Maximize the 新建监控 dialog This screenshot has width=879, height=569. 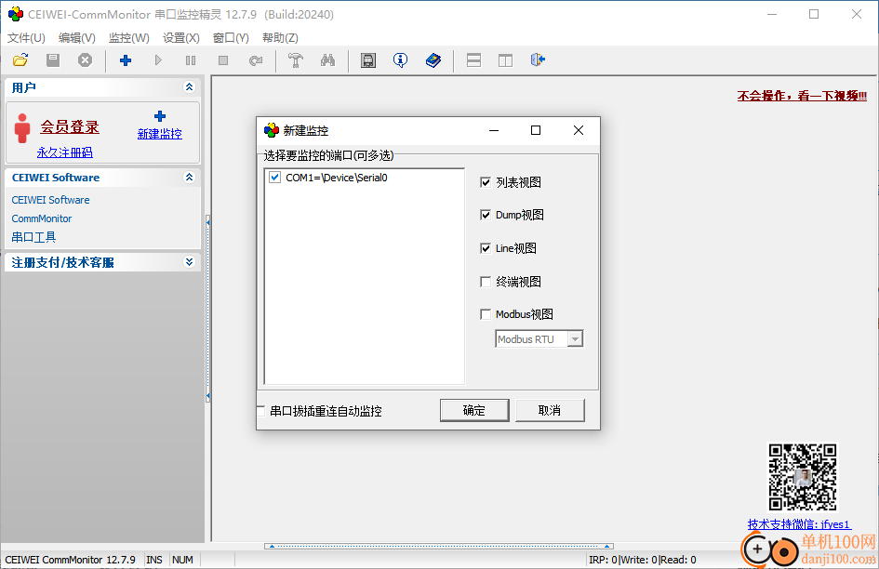point(536,130)
